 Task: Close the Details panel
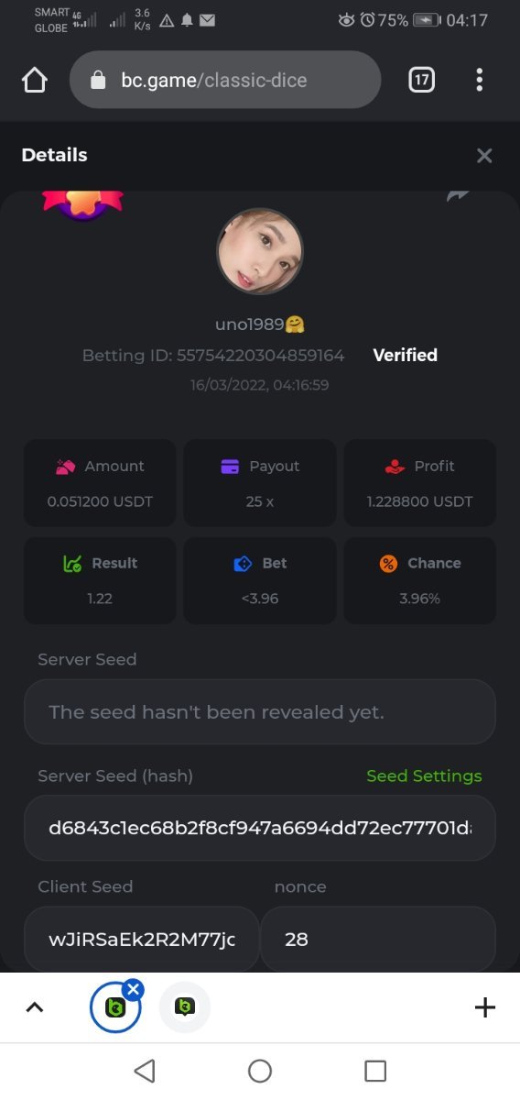point(484,156)
